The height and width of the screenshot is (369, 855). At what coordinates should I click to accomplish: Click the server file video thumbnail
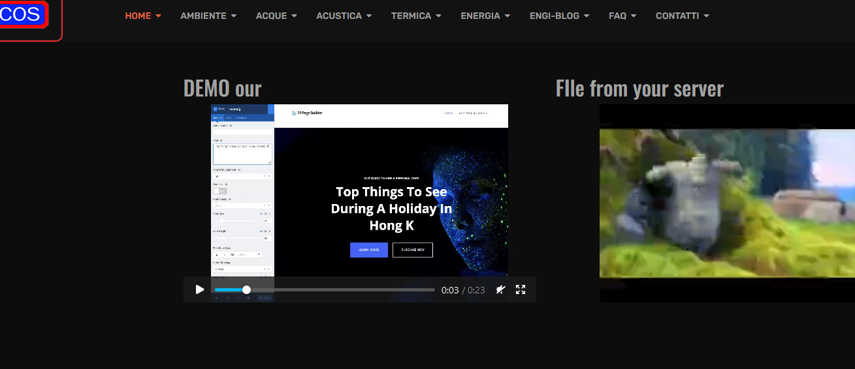click(x=727, y=203)
